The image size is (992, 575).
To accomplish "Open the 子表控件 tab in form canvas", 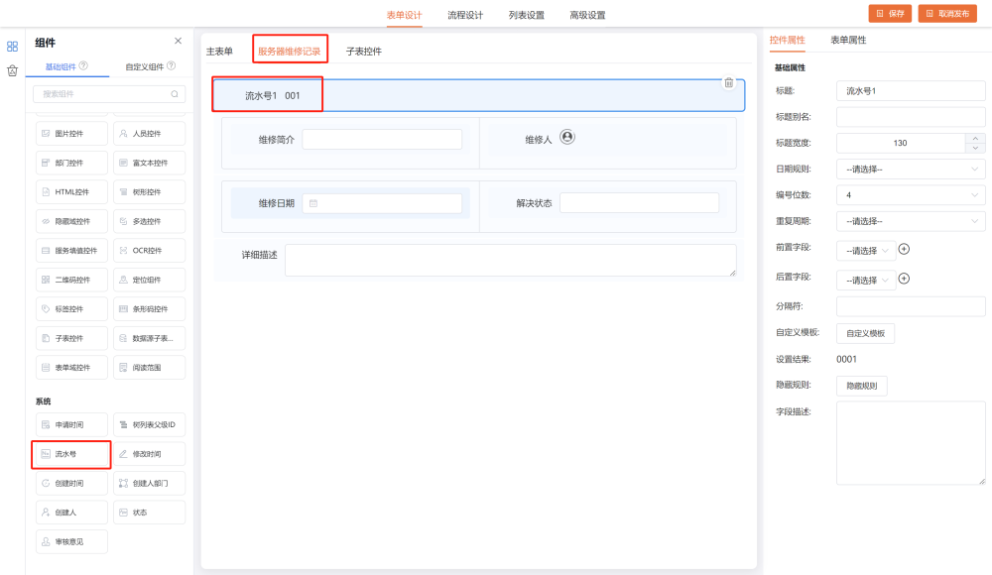I will (363, 51).
